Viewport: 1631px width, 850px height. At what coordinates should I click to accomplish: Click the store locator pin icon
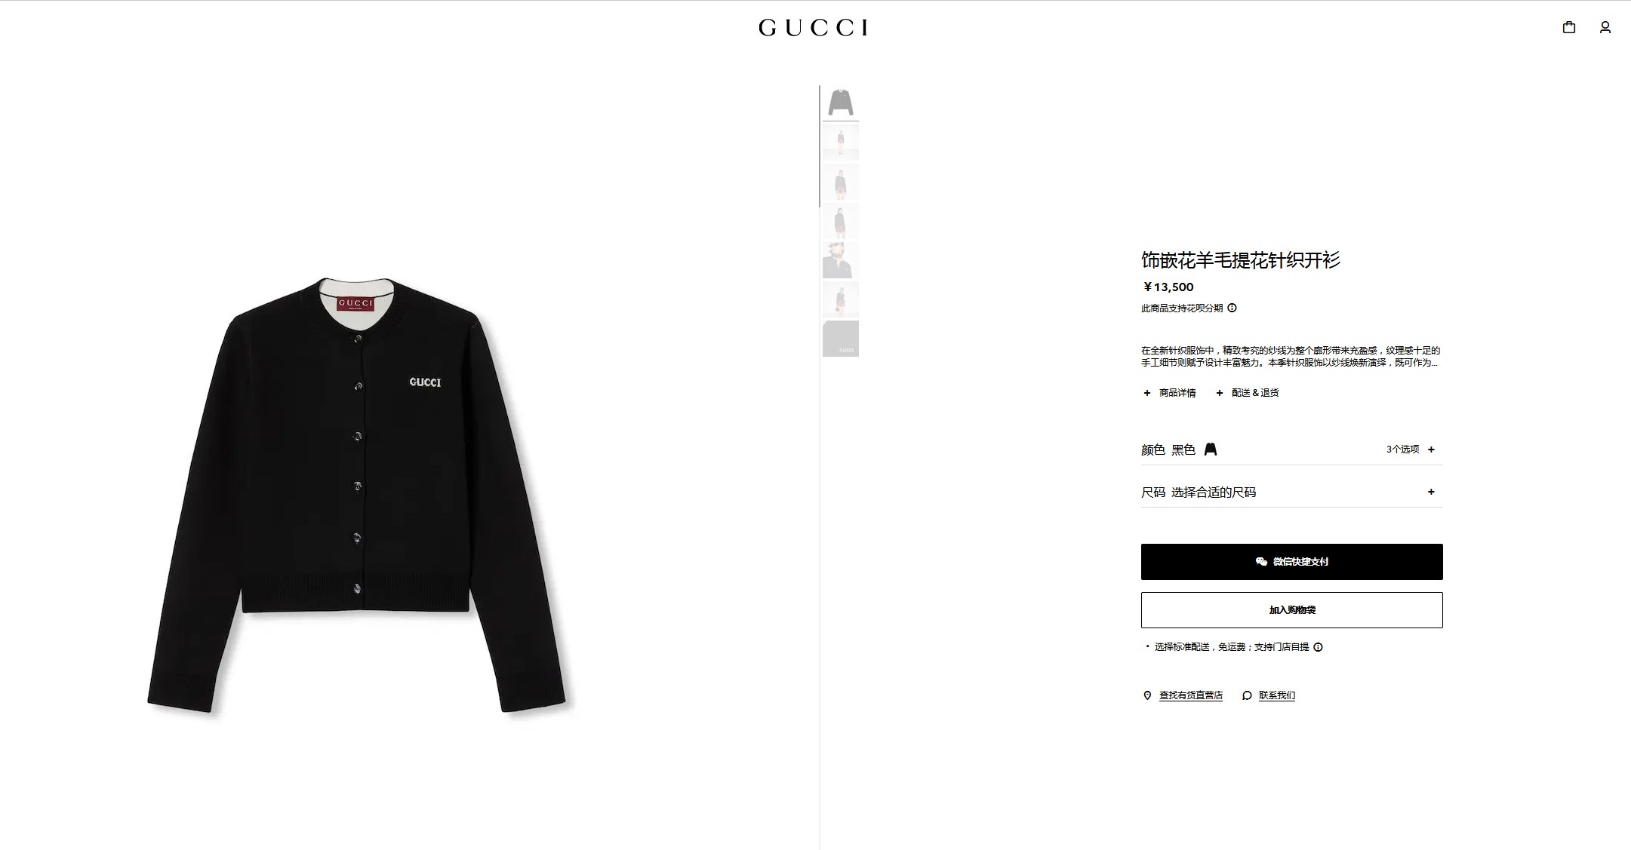[1147, 695]
